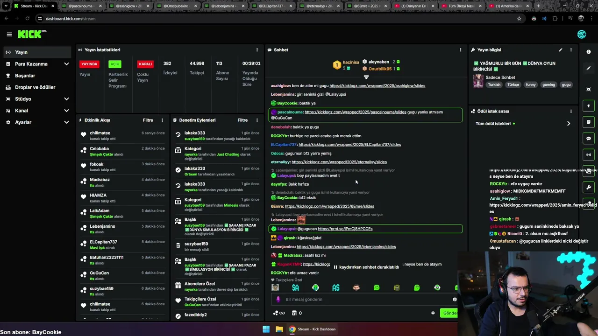Open Denetim Eylemleri panel three-dot menu
598x336 pixels.
click(x=256, y=120)
